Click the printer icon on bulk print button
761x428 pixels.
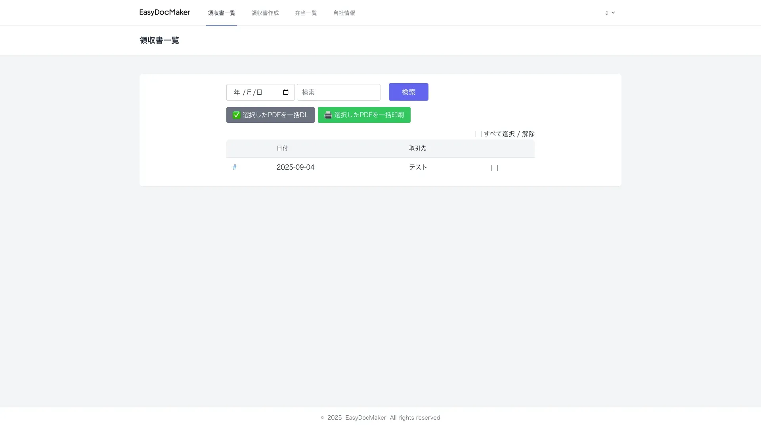[x=328, y=115]
